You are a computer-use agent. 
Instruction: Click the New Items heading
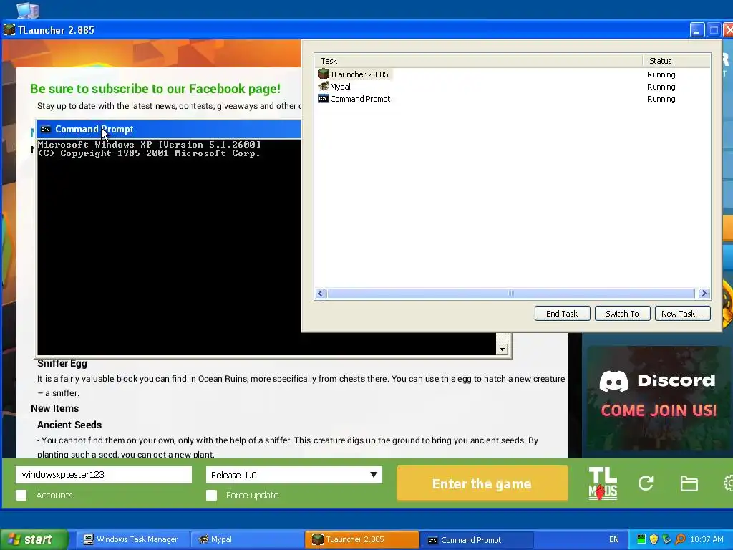[54, 408]
